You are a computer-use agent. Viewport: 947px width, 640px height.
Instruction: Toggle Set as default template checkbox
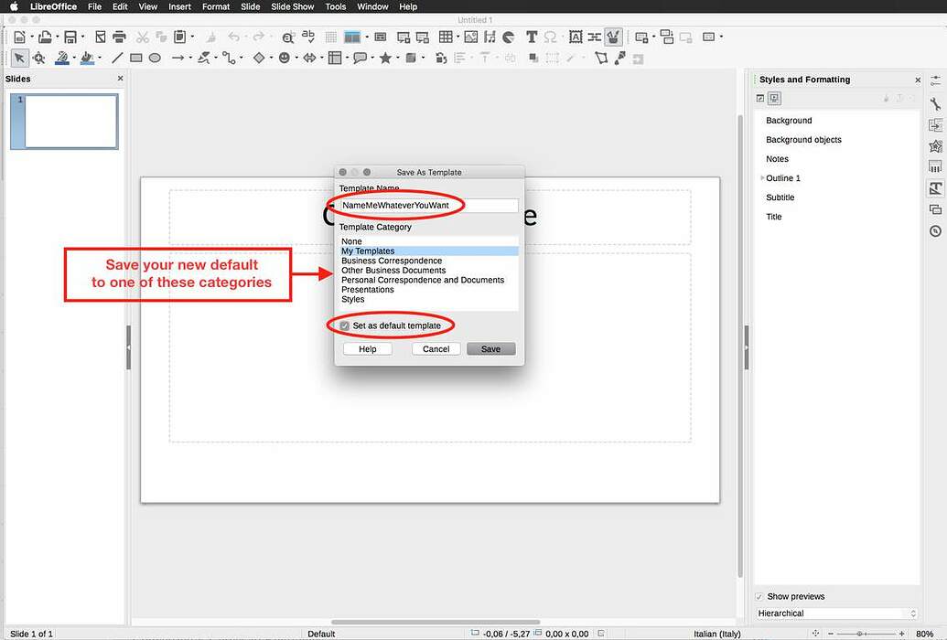point(344,325)
